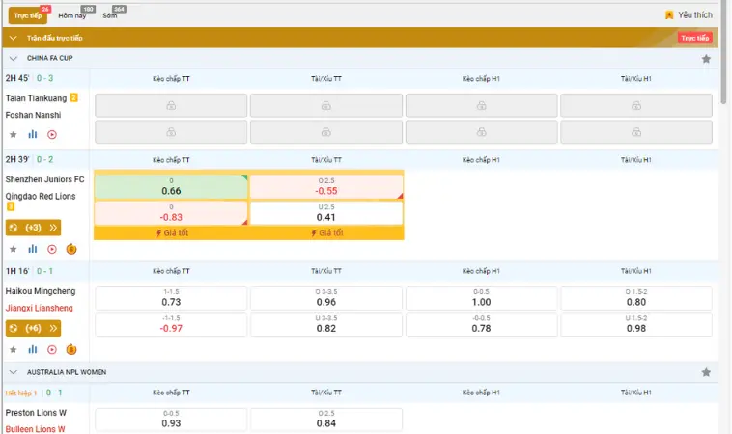Click the orange medal icon for Shenzhen match
Viewport: 732px width, 434px height.
[x=71, y=249]
